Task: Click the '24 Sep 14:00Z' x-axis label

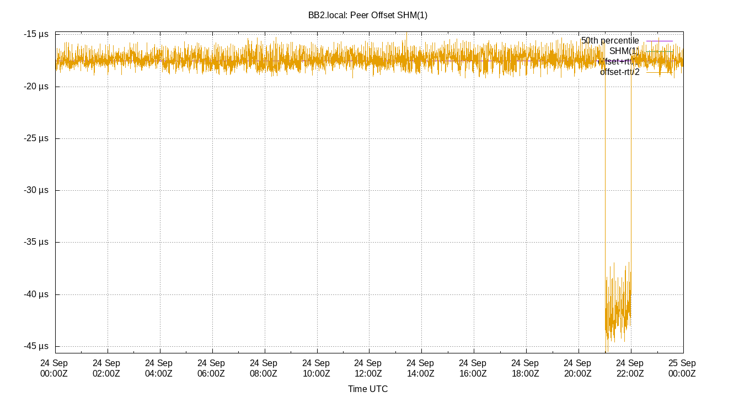Action: click(x=421, y=368)
